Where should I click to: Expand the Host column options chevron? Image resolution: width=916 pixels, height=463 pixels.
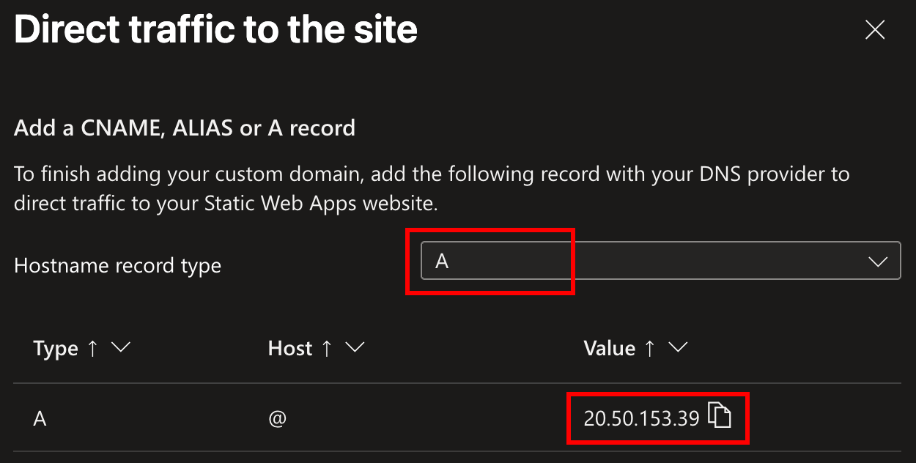[355, 347]
